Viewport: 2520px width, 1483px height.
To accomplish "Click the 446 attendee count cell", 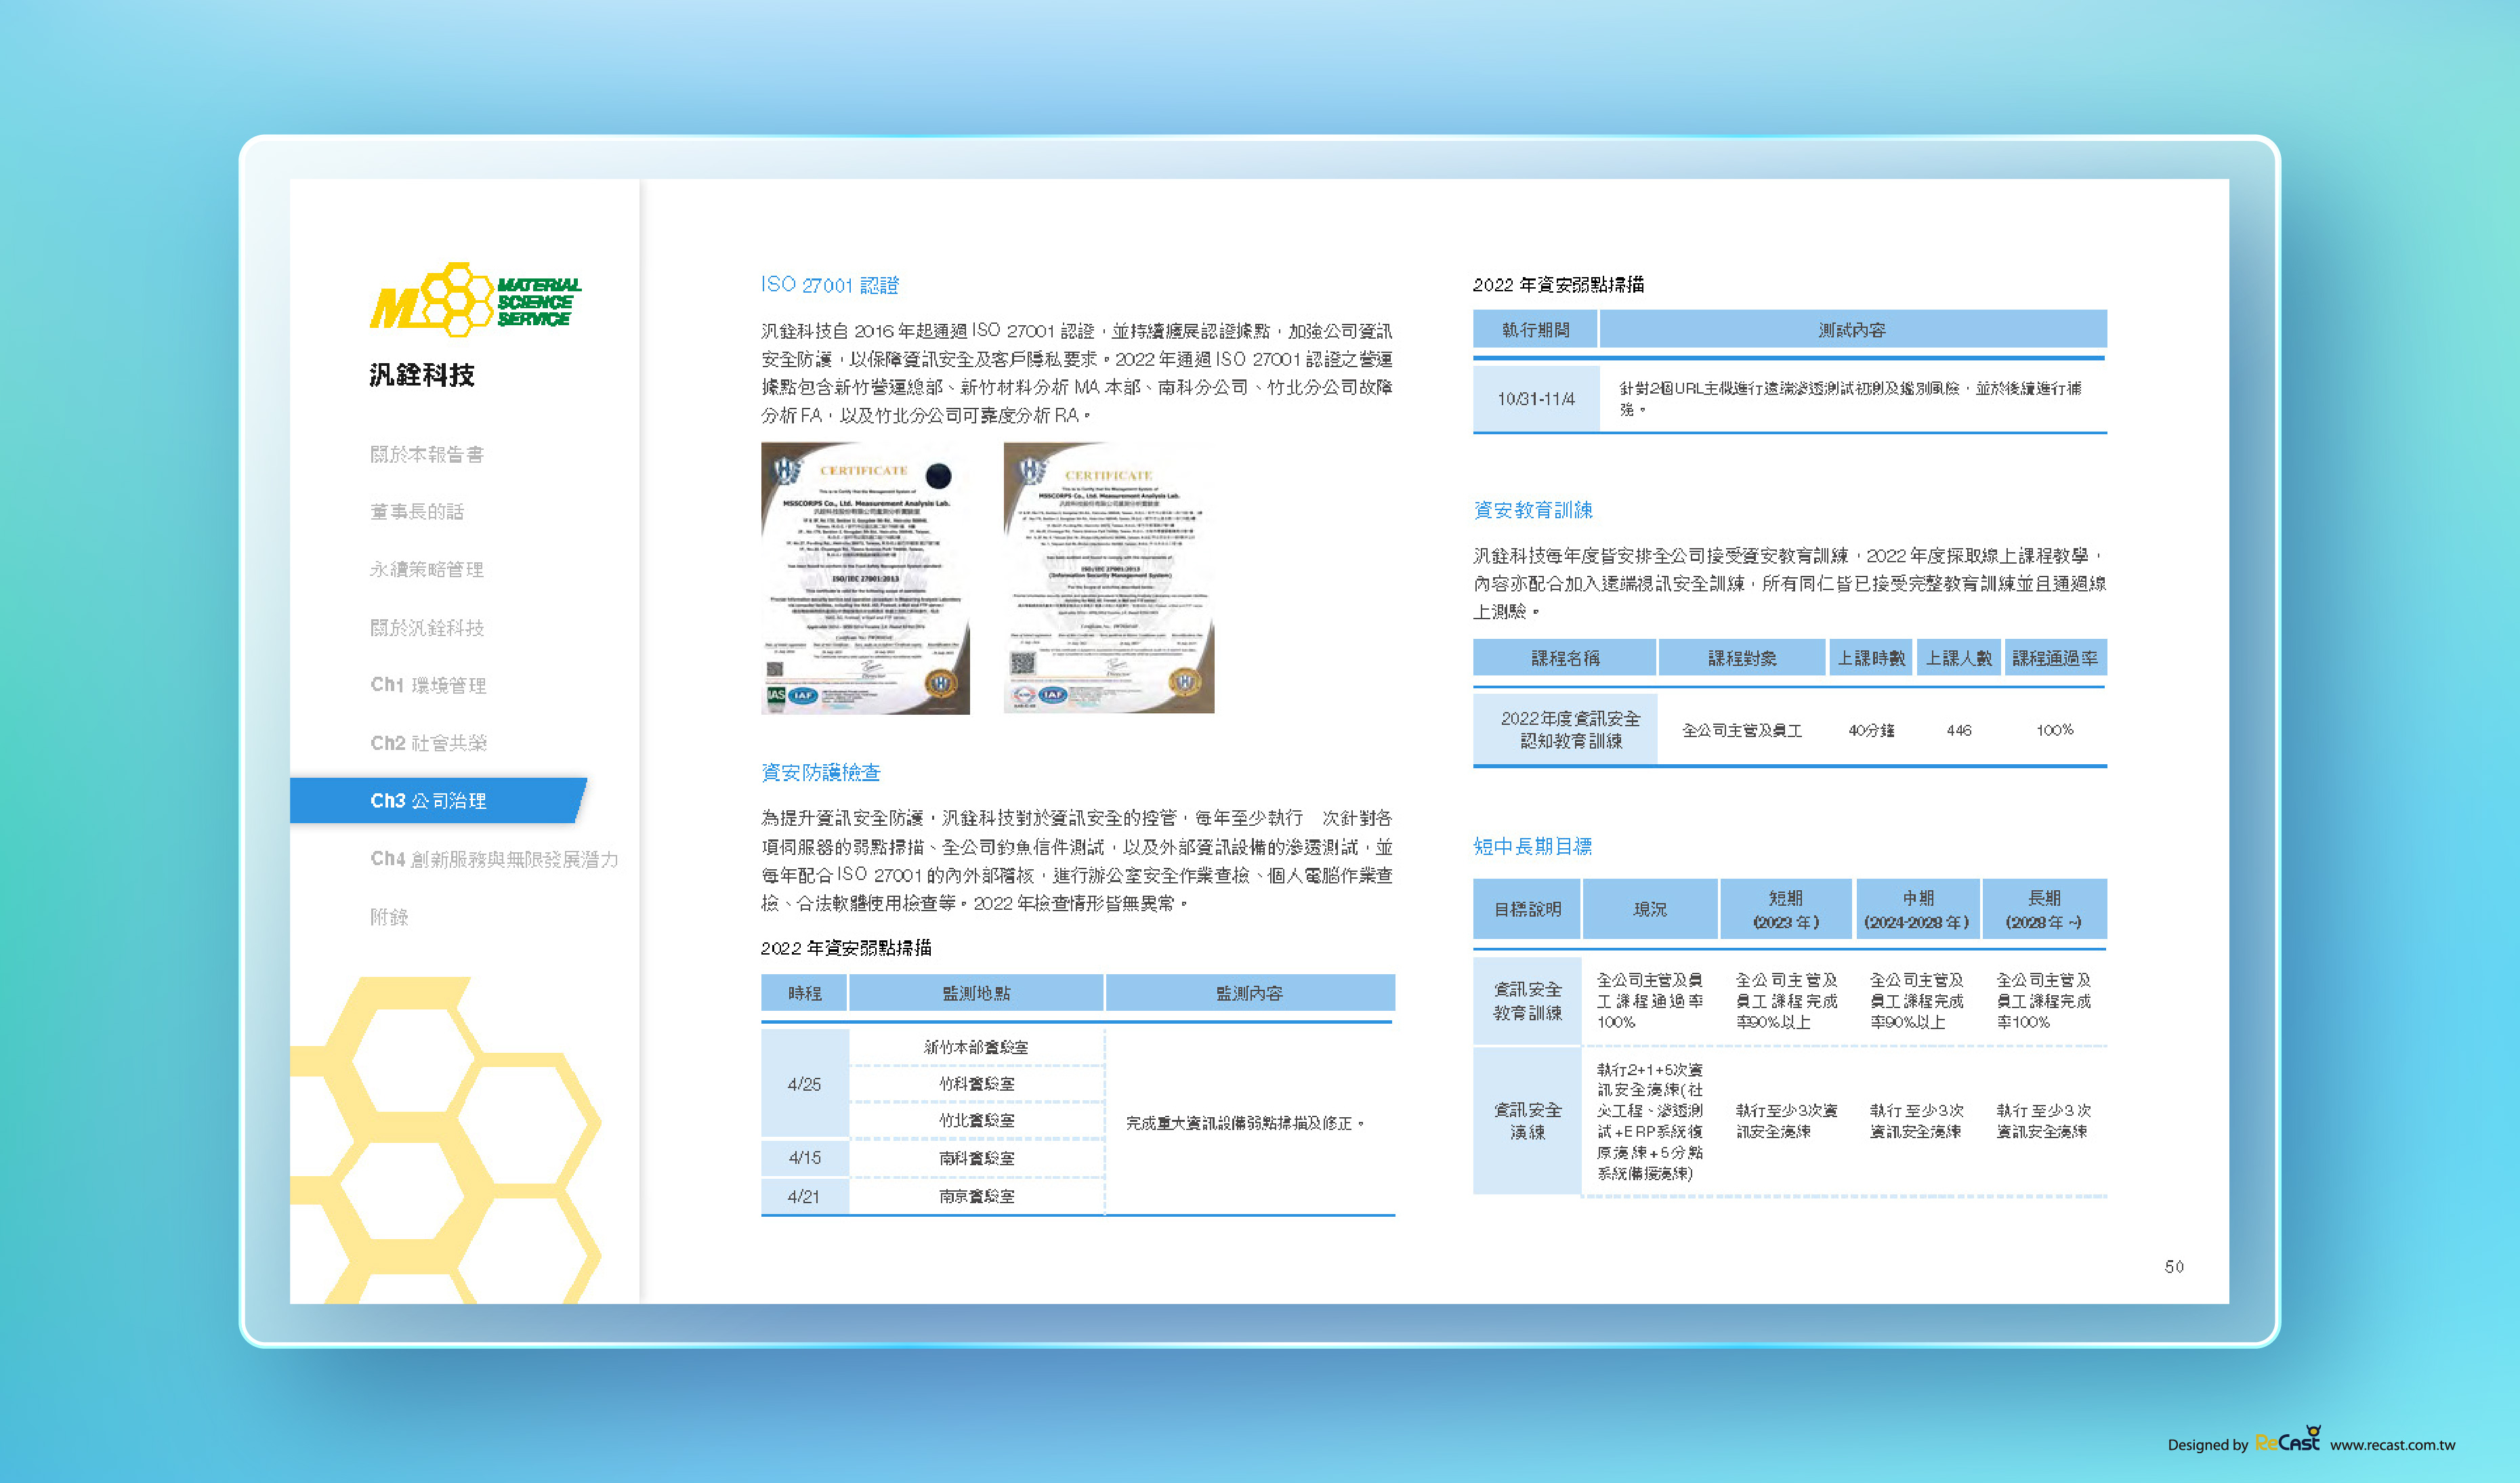I will coord(1959,731).
